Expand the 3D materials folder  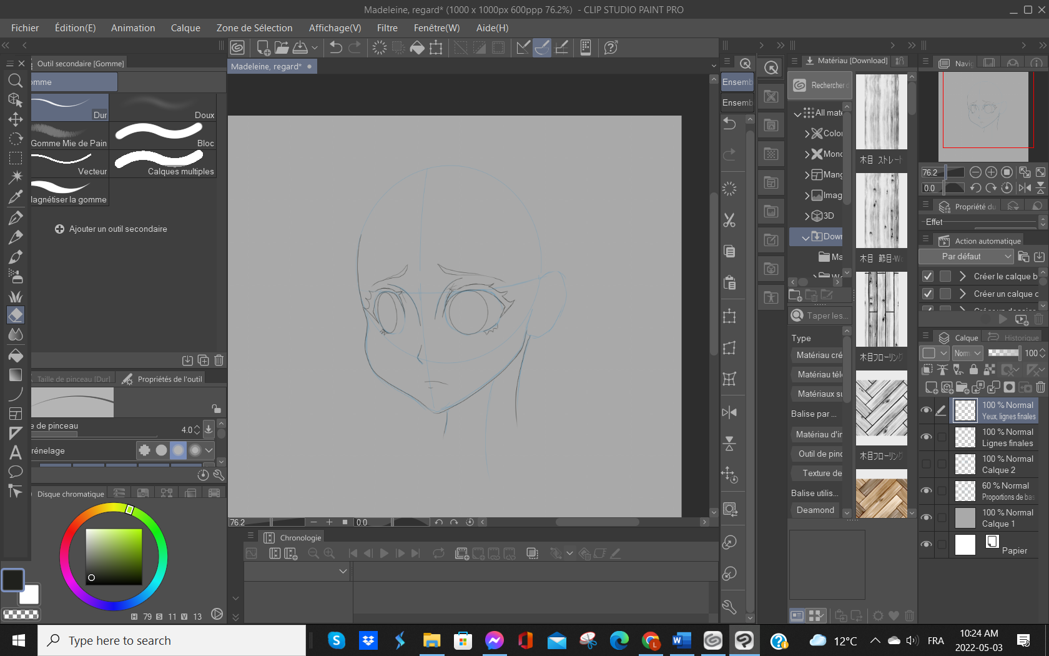807,216
